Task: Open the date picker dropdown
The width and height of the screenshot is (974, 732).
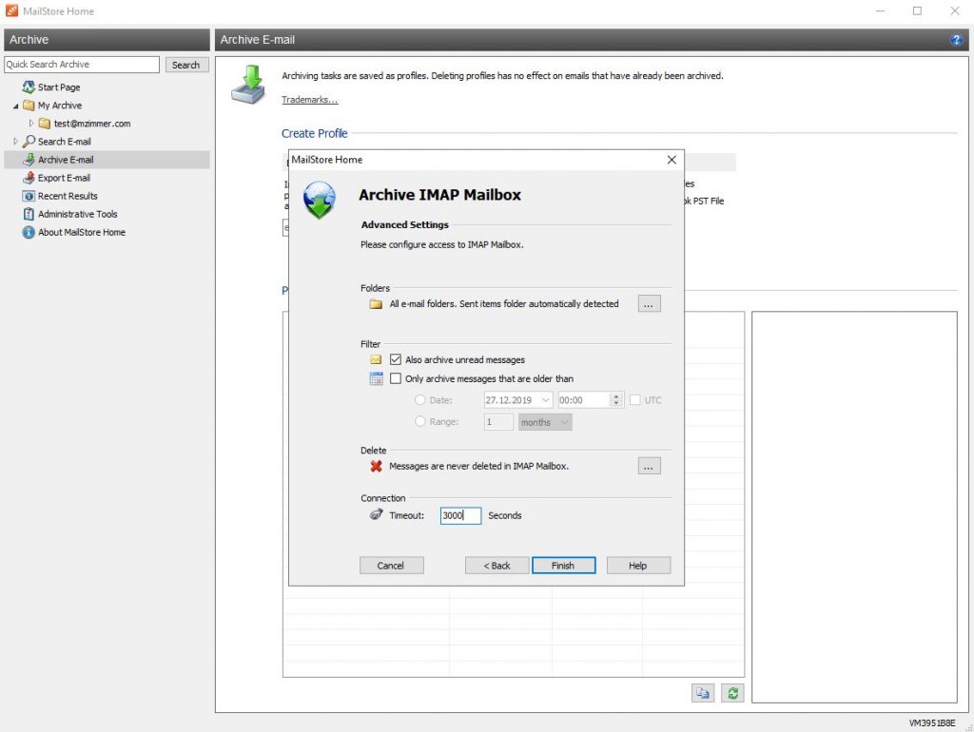Action: [x=545, y=400]
